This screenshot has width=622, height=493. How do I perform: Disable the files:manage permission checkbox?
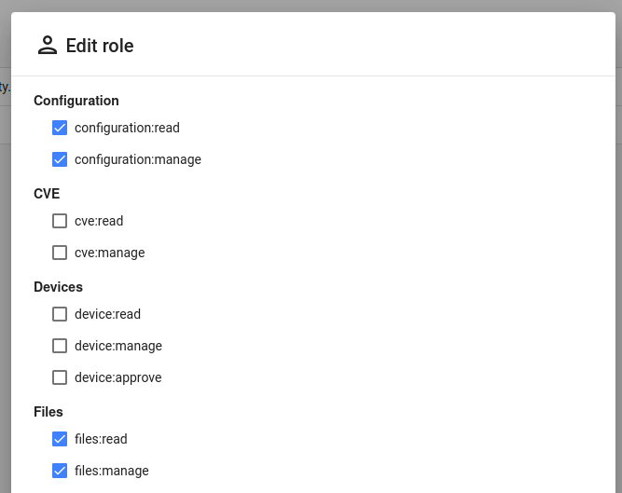(x=60, y=471)
